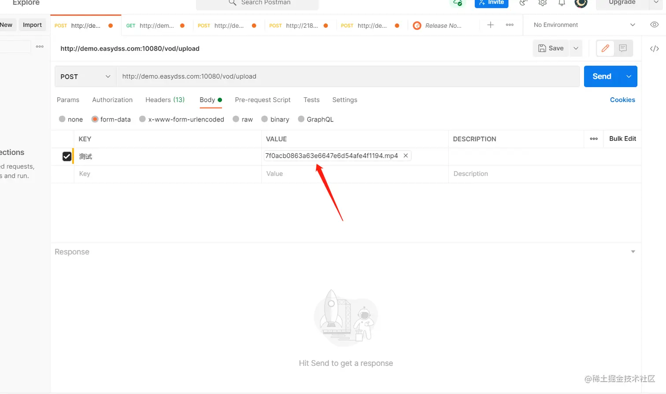The height and width of the screenshot is (394, 666).
Task: Click the Upgrade button
Action: coord(622,3)
